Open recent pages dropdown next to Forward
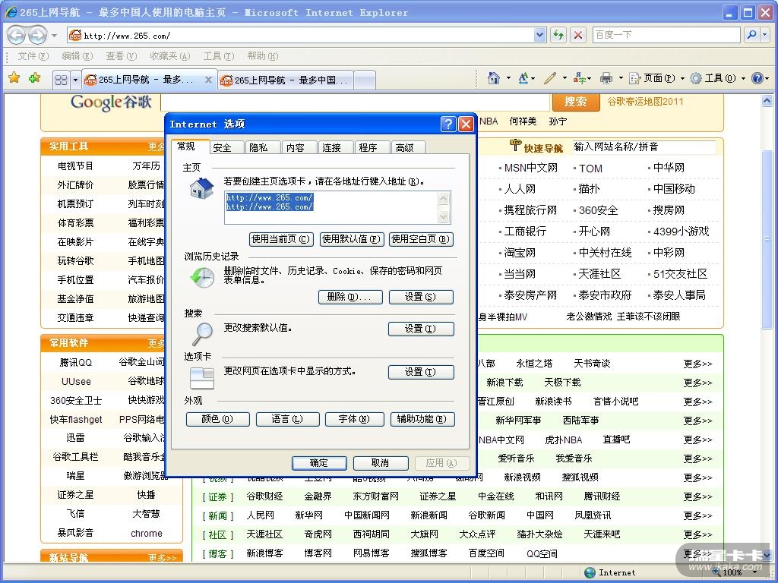Image resolution: width=778 pixels, height=583 pixels. (x=55, y=35)
